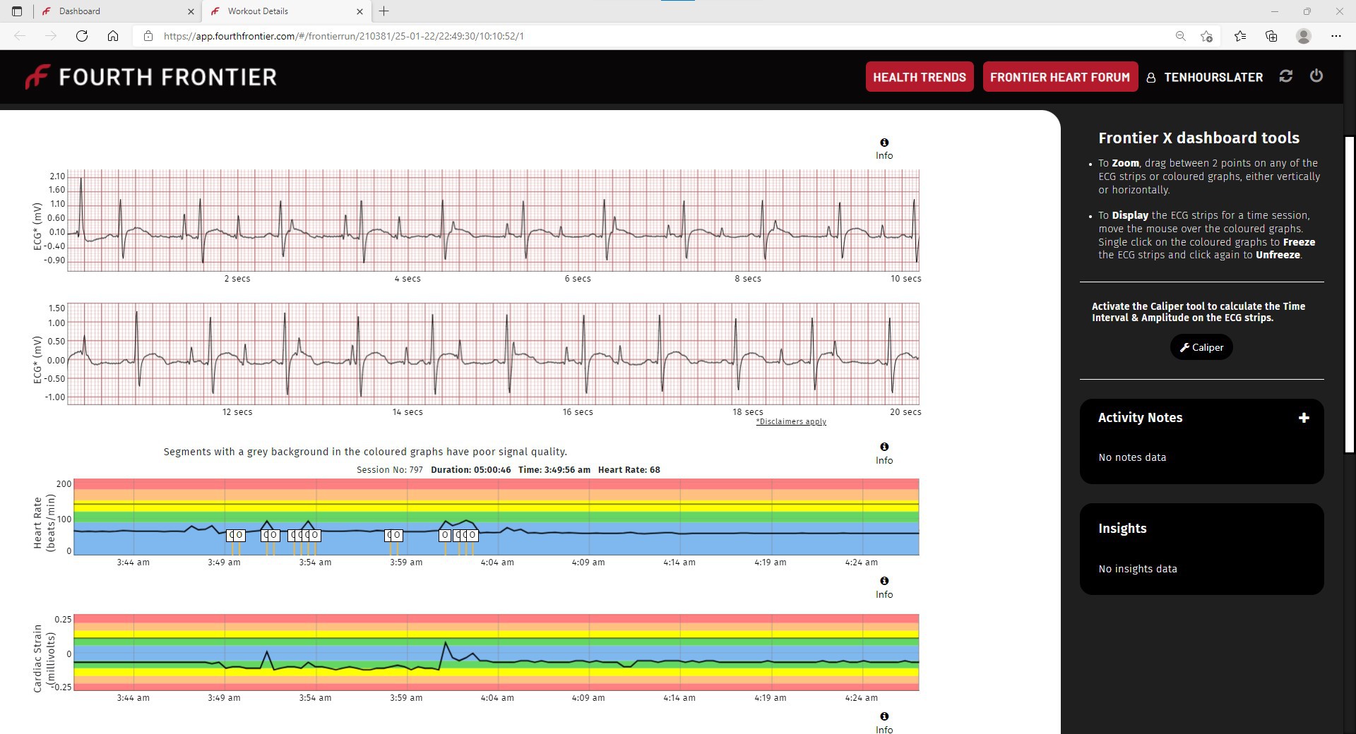Click the browser back arrow

click(20, 36)
